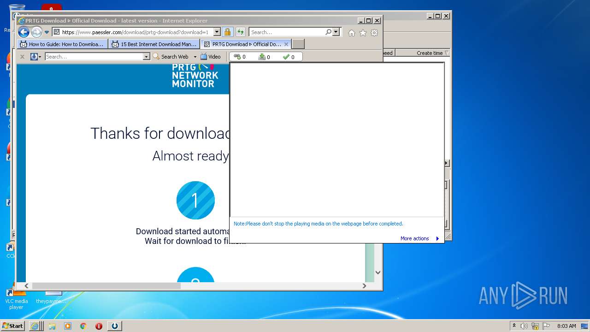Refresh the page with the green arrows

coord(240,32)
